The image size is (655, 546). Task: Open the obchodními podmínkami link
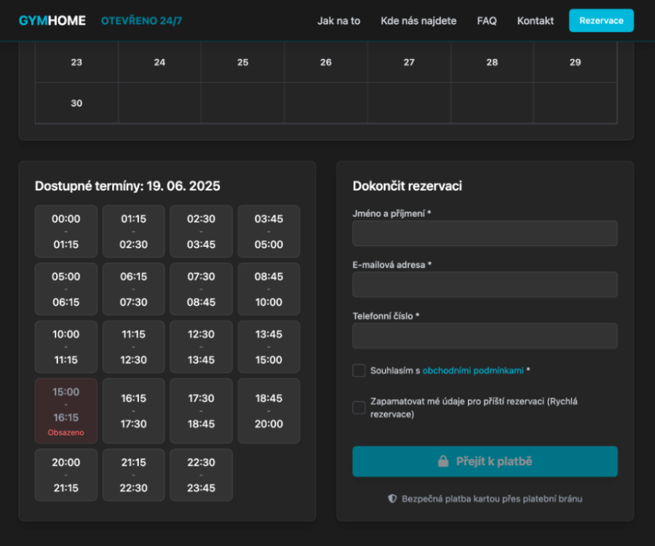473,371
